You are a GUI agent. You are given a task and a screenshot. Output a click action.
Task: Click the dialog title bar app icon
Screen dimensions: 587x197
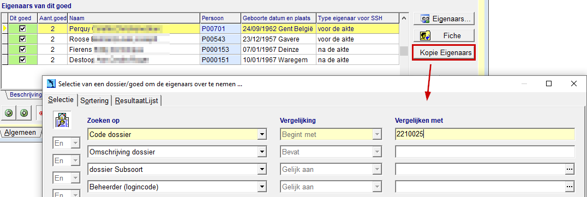pyautogui.click(x=51, y=84)
